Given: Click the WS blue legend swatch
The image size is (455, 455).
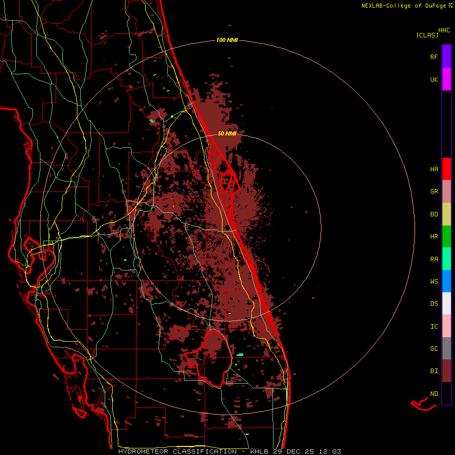Looking at the screenshot, I should tap(446, 281).
